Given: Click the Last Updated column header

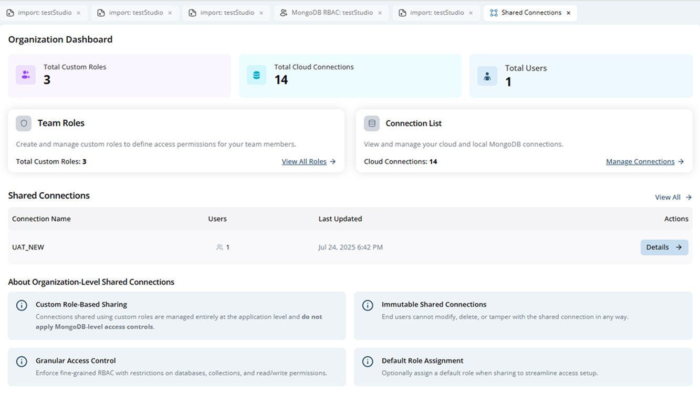Looking at the screenshot, I should click(340, 219).
